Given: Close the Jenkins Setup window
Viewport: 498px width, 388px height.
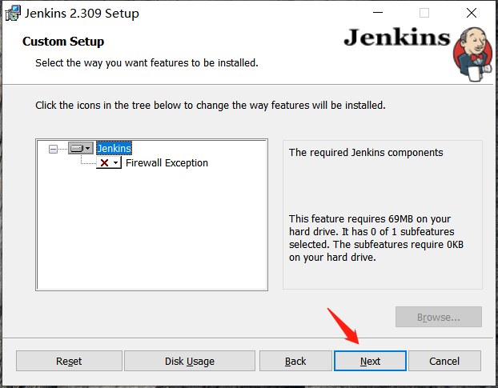Looking at the screenshot, I should tap(472, 13).
